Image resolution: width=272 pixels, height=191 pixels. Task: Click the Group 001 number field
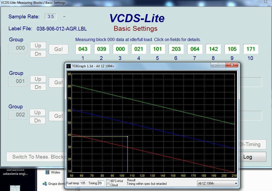18,81
